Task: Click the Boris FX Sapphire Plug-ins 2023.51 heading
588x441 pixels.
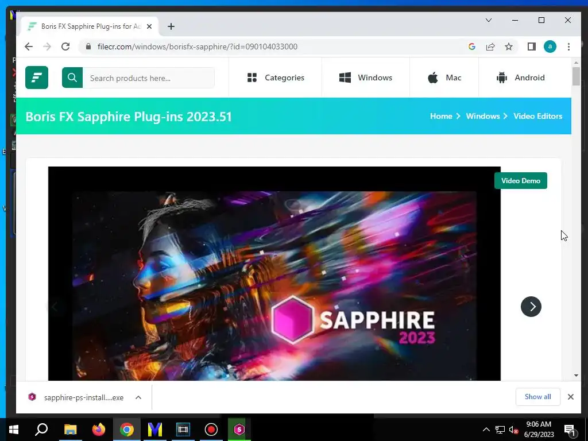Action: (x=129, y=117)
